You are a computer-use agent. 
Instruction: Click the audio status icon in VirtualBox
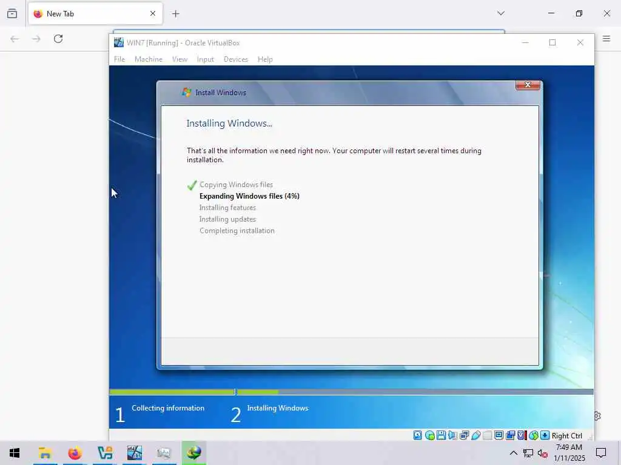click(x=452, y=435)
